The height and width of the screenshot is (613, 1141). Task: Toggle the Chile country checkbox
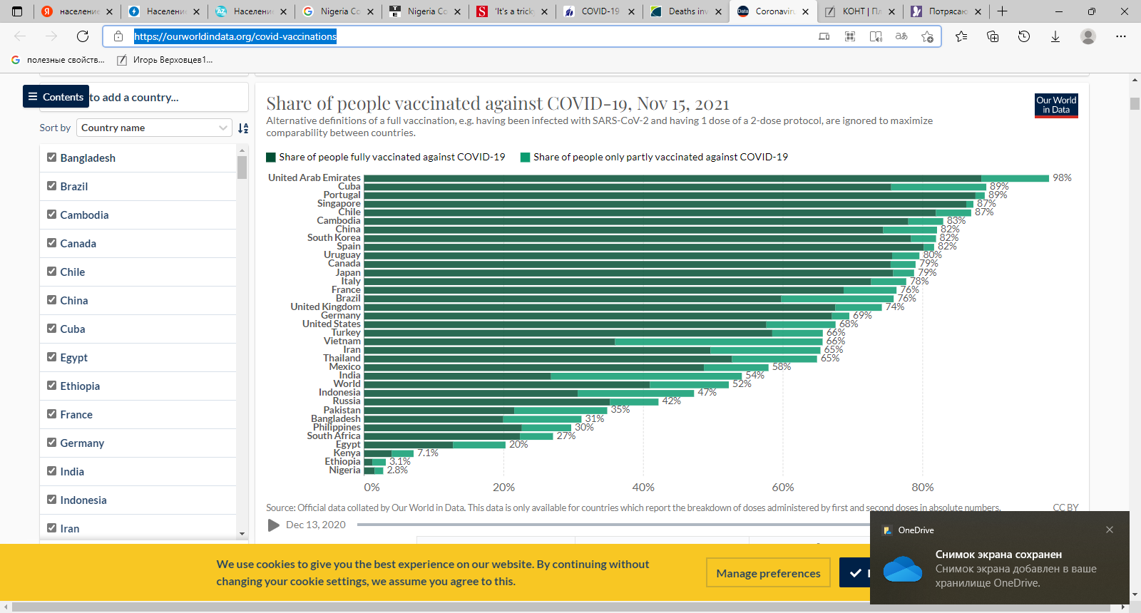click(x=52, y=272)
